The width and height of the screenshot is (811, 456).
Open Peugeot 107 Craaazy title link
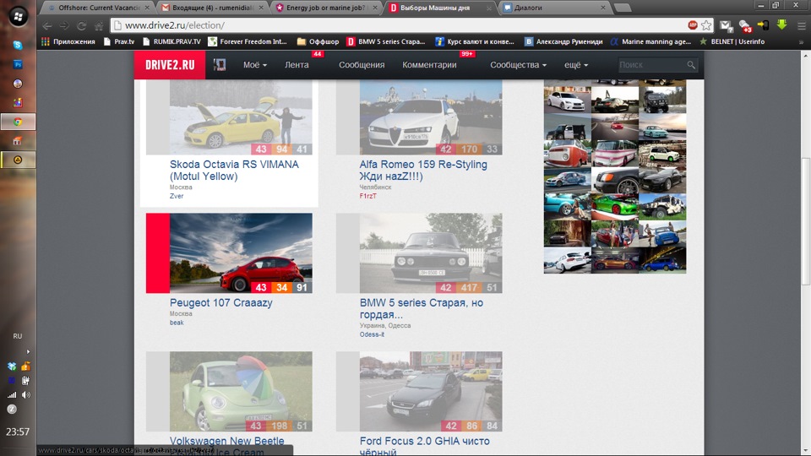220,302
